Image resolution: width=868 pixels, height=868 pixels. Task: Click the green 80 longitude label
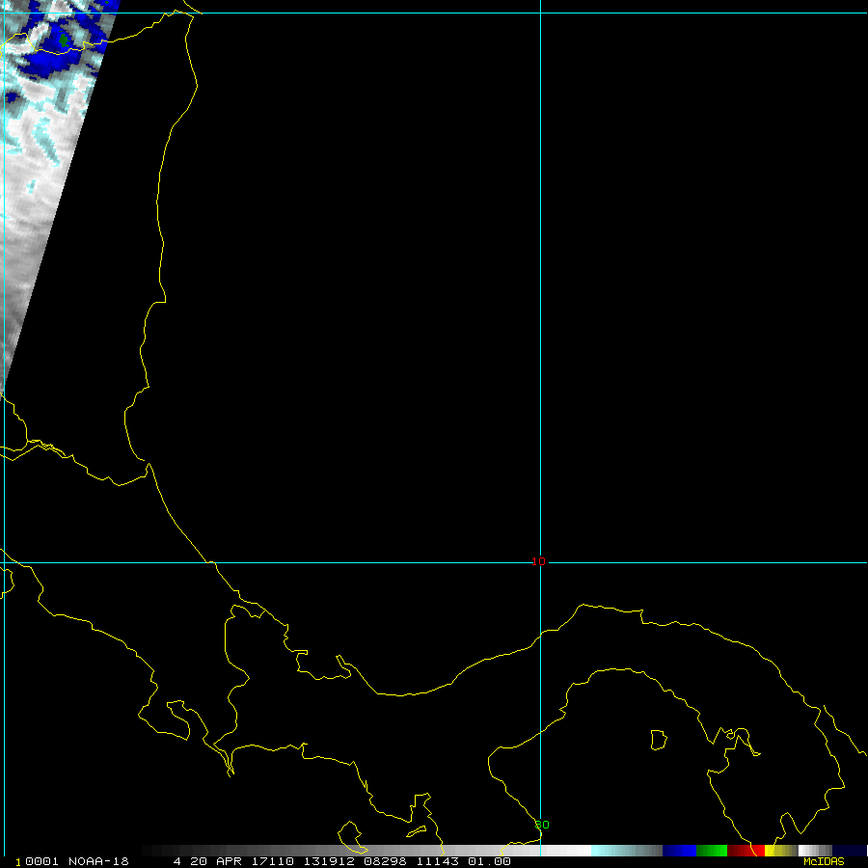(542, 825)
